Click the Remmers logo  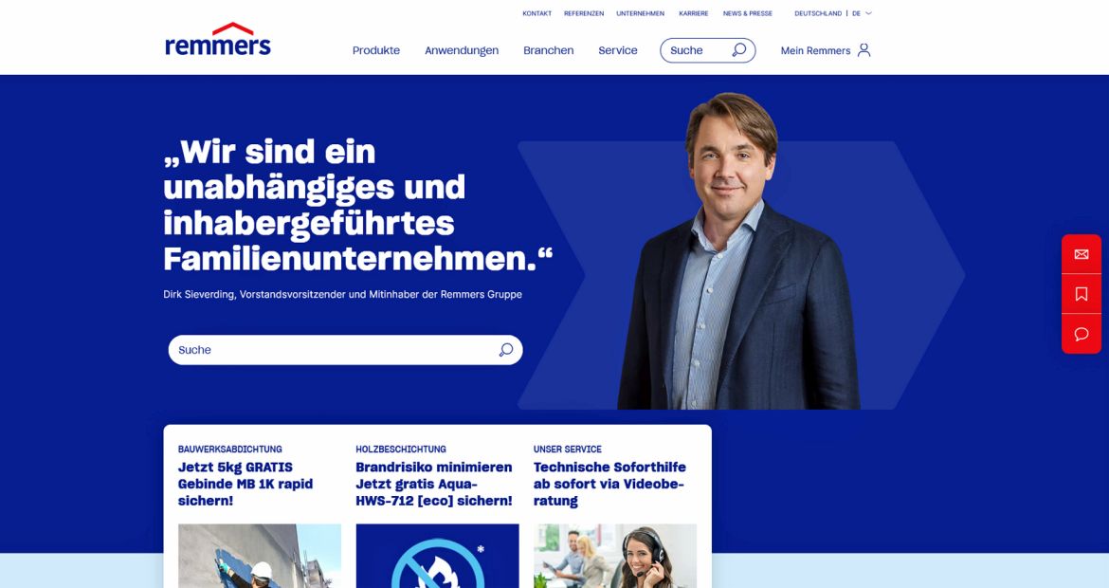click(x=218, y=40)
